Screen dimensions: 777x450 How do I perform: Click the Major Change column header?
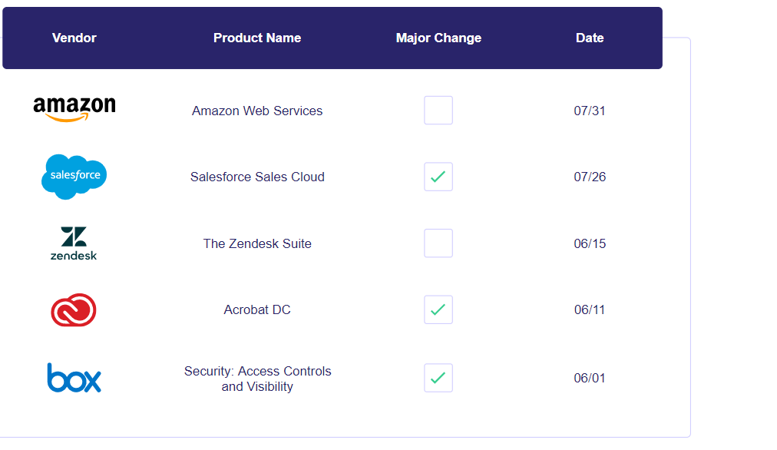point(438,37)
